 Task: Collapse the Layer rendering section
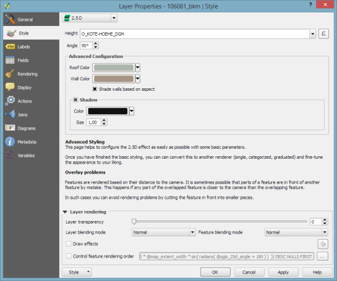(x=65, y=212)
